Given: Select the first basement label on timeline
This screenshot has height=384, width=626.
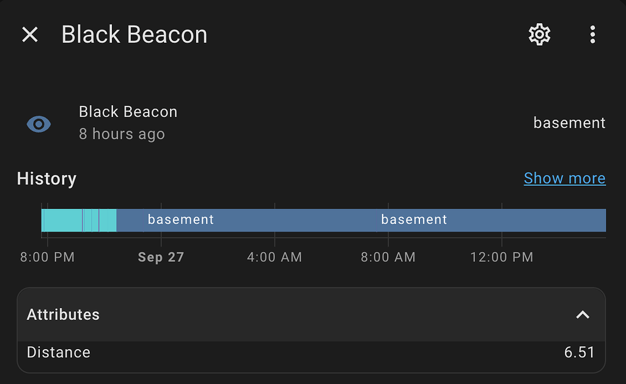Looking at the screenshot, I should pyautogui.click(x=181, y=220).
